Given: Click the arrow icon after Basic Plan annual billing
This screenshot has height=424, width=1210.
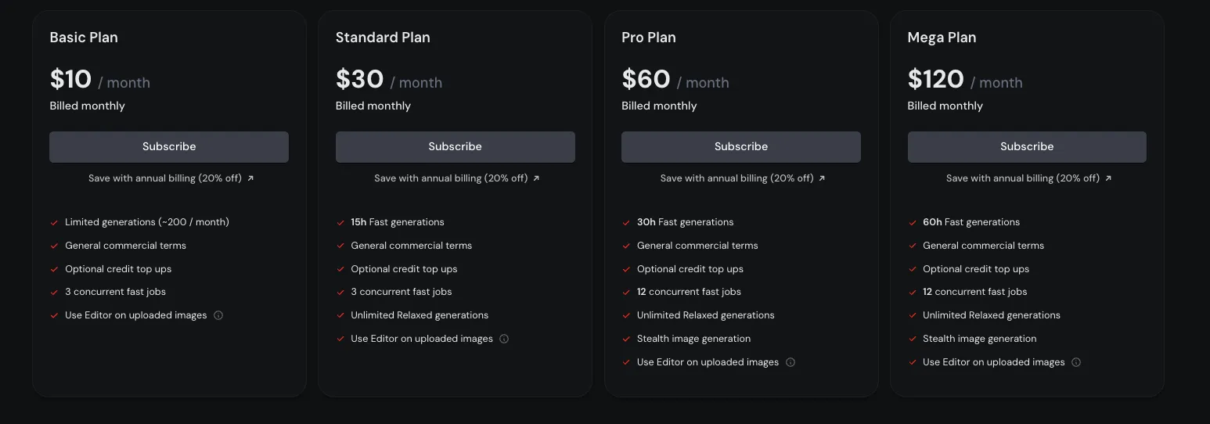Looking at the screenshot, I should click(x=250, y=178).
